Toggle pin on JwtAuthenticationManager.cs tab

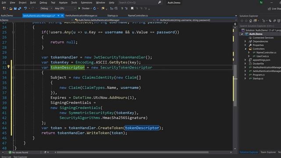click(x=58, y=16)
